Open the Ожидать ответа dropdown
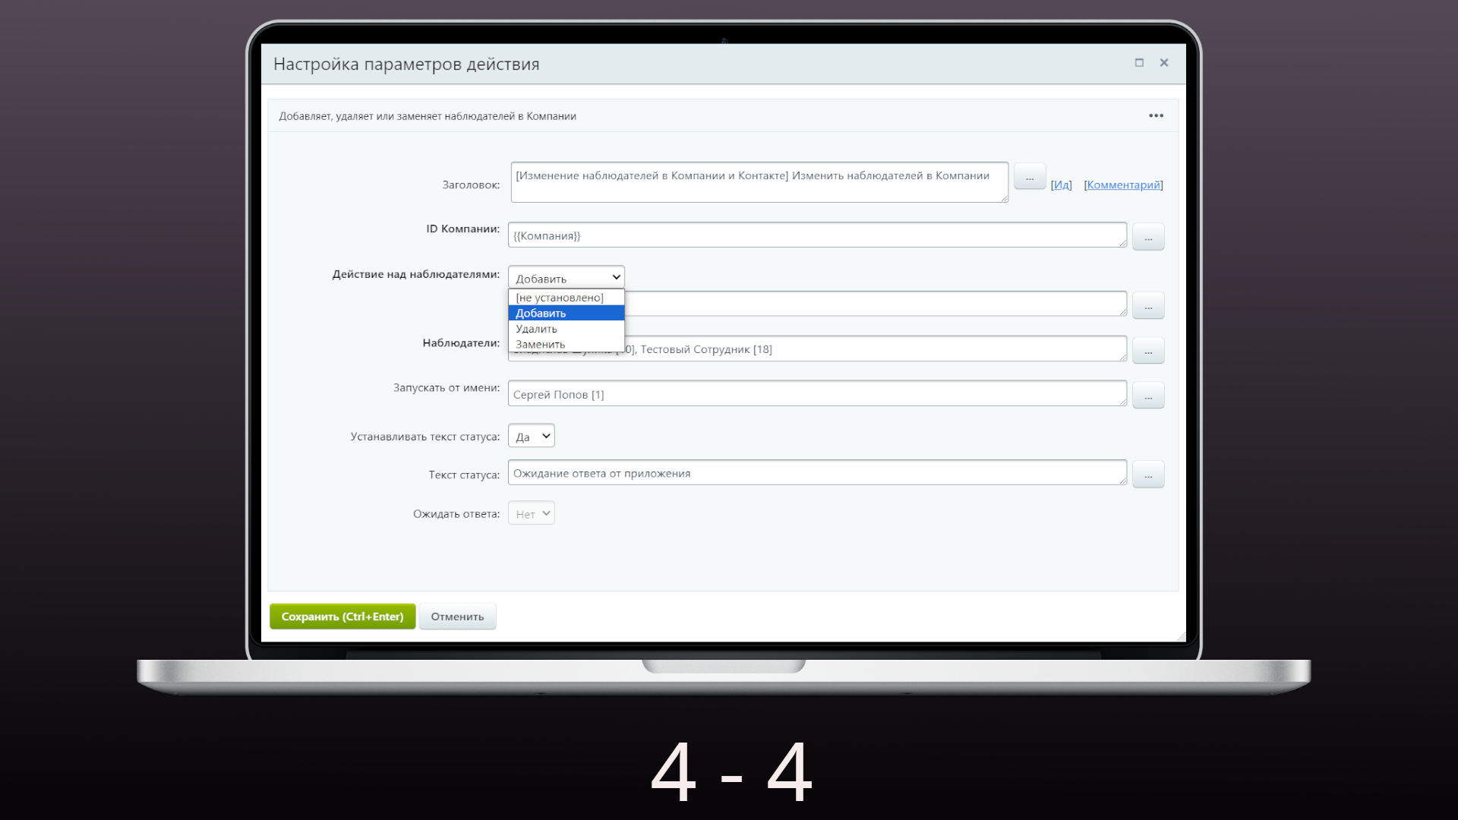This screenshot has width=1458, height=820. tap(531, 514)
